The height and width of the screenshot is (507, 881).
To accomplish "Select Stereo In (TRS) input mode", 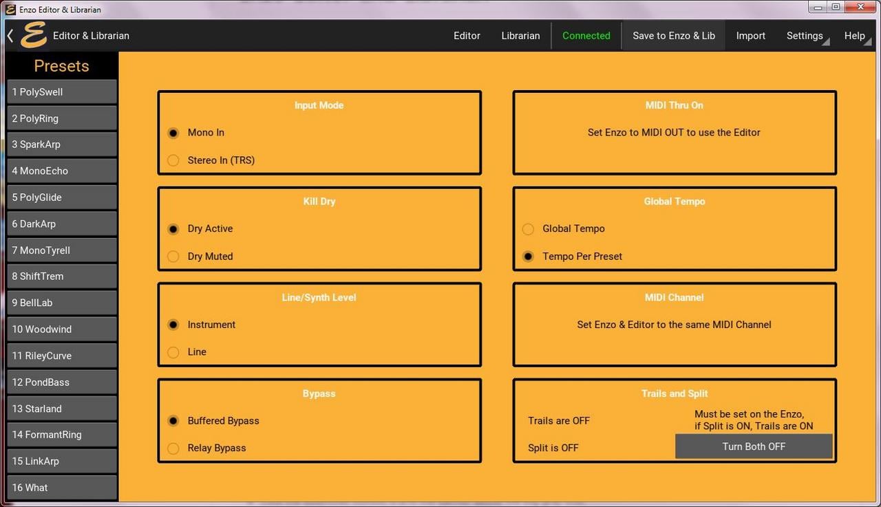I will pos(173,160).
